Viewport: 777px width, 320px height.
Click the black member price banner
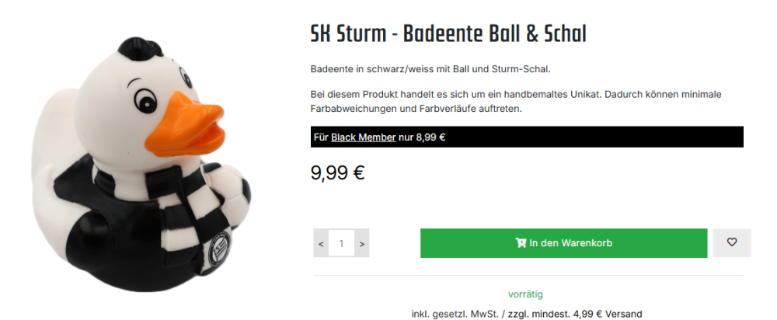[x=527, y=137]
